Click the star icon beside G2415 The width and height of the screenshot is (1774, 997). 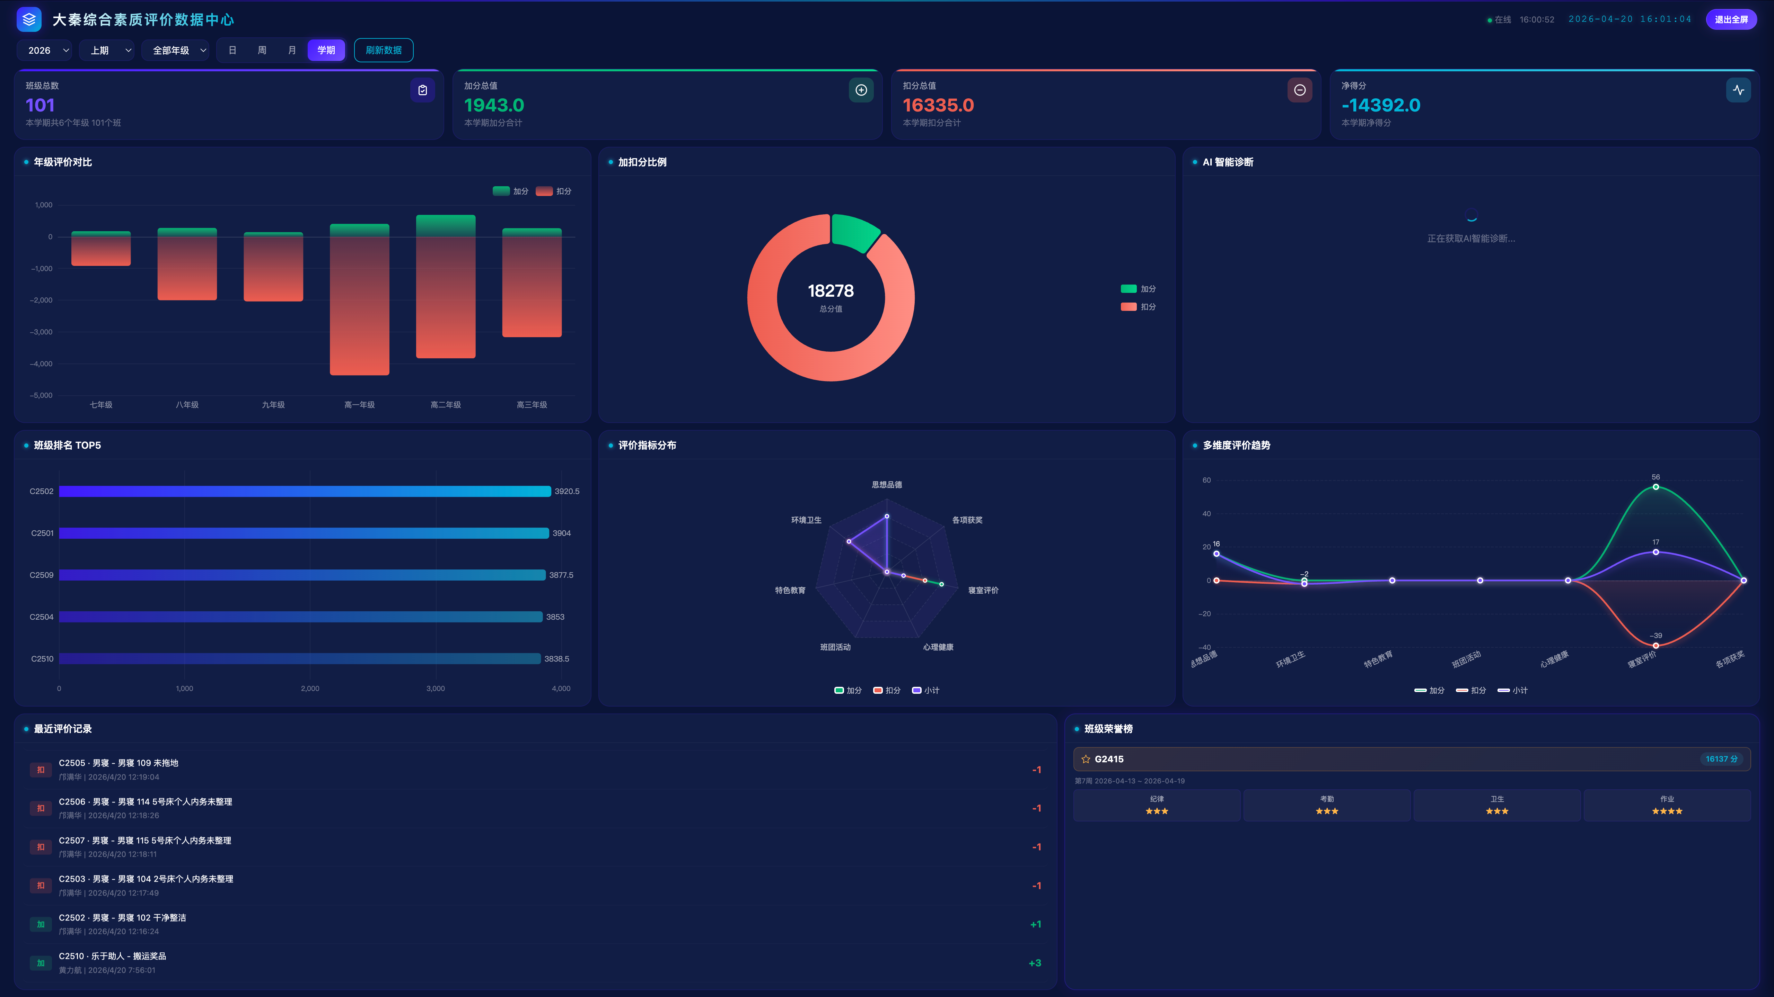pos(1086,759)
